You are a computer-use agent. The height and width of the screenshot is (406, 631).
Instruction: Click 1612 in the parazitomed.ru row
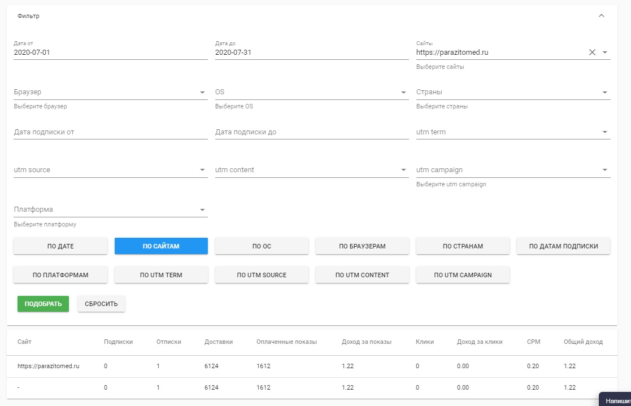263,366
